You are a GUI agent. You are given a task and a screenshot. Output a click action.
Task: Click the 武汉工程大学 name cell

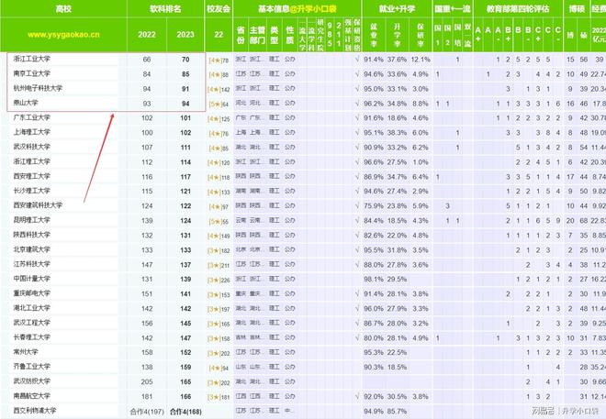point(32,323)
